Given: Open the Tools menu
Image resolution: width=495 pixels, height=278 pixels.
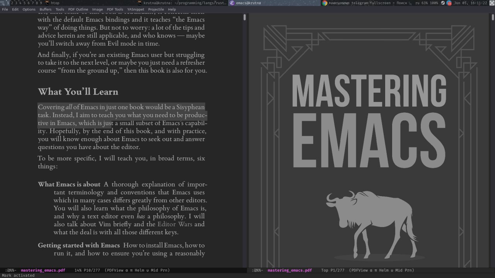Looking at the screenshot, I should click(x=60, y=9).
